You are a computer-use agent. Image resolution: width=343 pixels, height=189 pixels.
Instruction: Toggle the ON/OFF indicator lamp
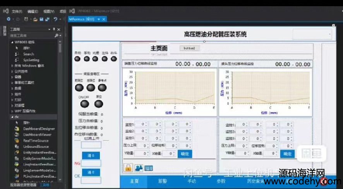point(84,104)
